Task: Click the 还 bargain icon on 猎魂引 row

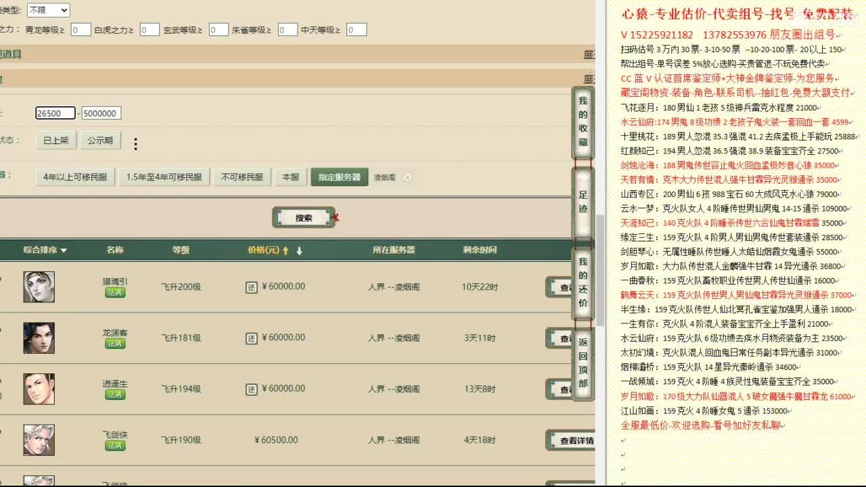Action: (x=252, y=287)
